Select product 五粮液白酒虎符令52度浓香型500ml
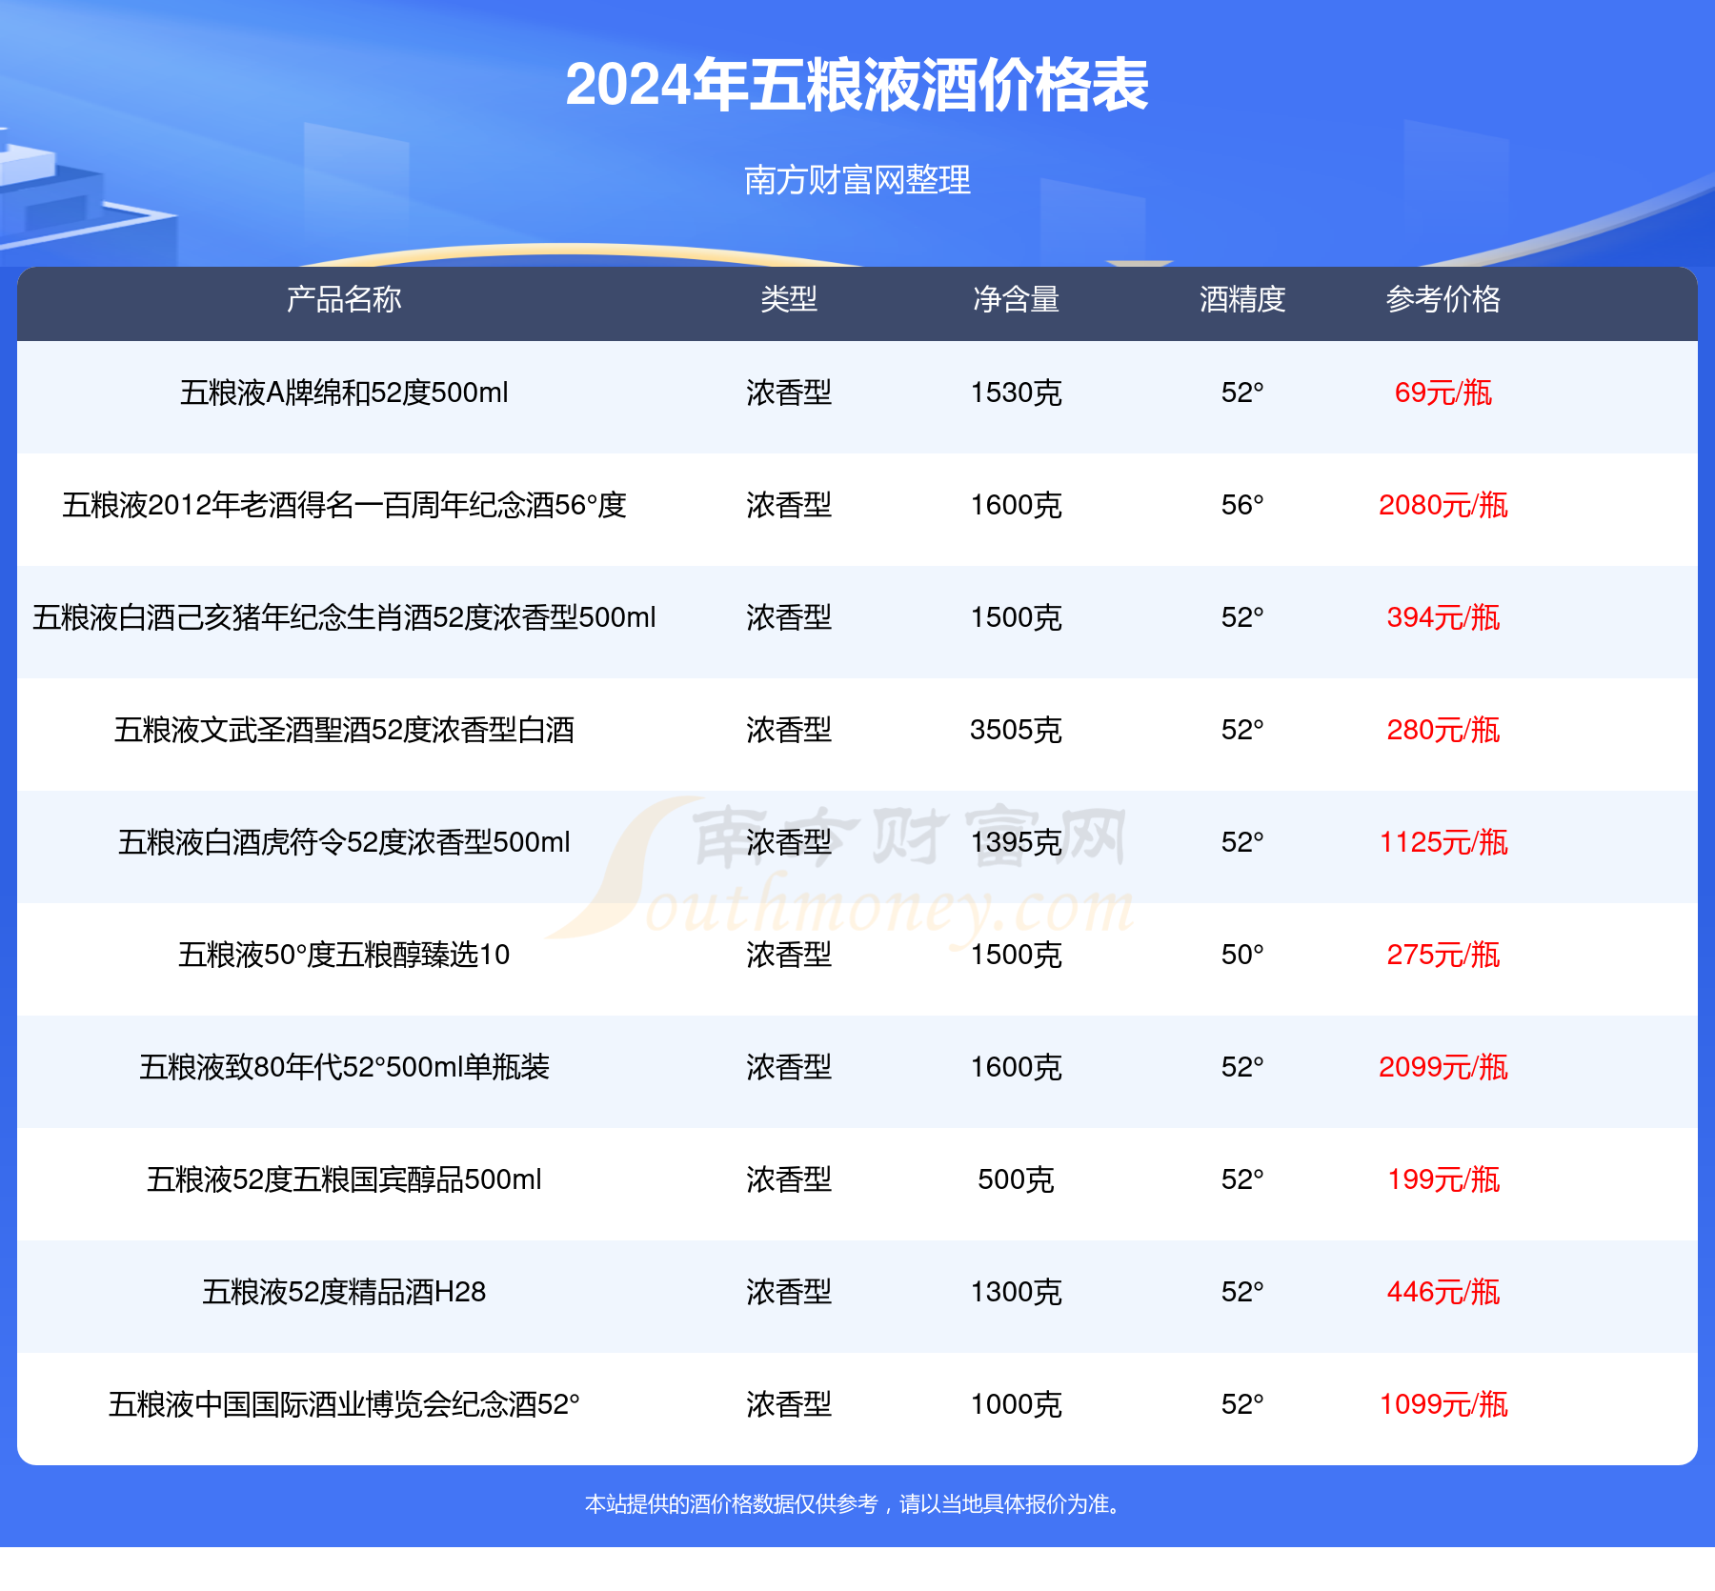The width and height of the screenshot is (1715, 1591). pos(344,842)
